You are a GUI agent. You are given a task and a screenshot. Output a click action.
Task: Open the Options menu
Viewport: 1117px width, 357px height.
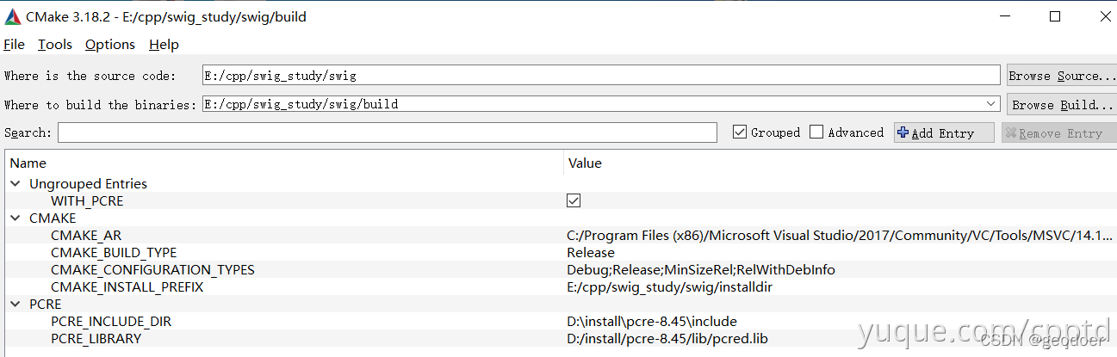click(x=110, y=45)
